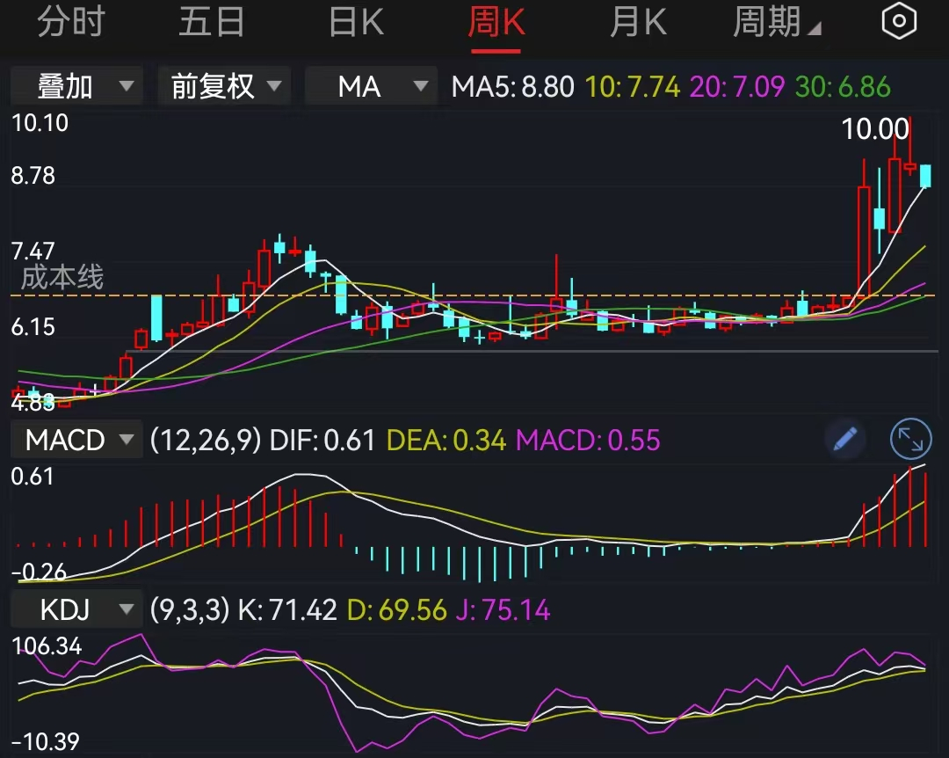Open the chart settings gear icon
The height and width of the screenshot is (758, 949).
[898, 20]
